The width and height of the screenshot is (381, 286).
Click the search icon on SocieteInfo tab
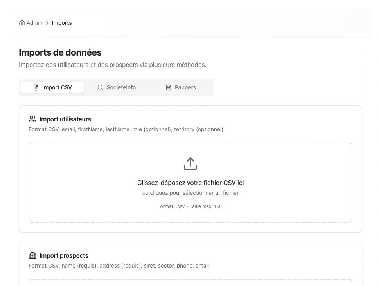pyautogui.click(x=100, y=87)
